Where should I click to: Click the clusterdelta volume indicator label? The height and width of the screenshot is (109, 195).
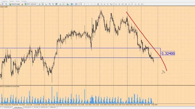(x=9, y=87)
